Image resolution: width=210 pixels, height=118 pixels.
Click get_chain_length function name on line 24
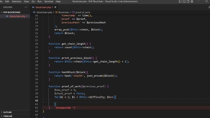point(73,44)
